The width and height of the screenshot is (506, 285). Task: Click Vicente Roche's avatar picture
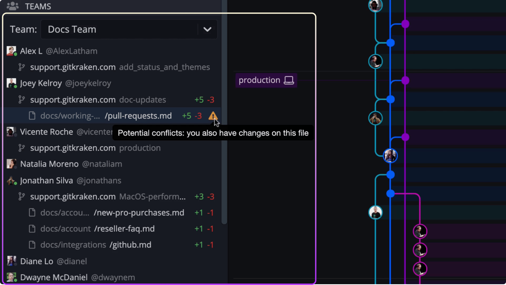pyautogui.click(x=11, y=132)
